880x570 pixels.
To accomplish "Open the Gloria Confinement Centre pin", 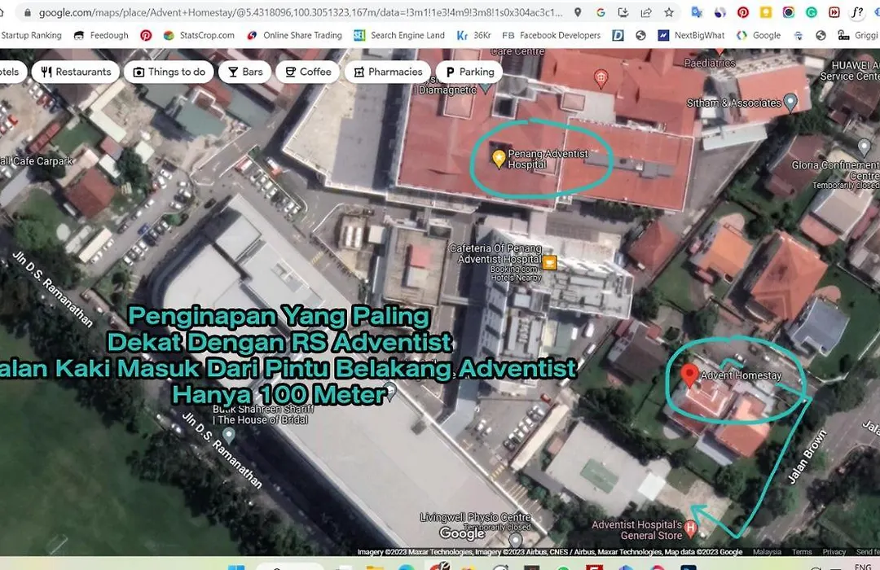I will 865,147.
